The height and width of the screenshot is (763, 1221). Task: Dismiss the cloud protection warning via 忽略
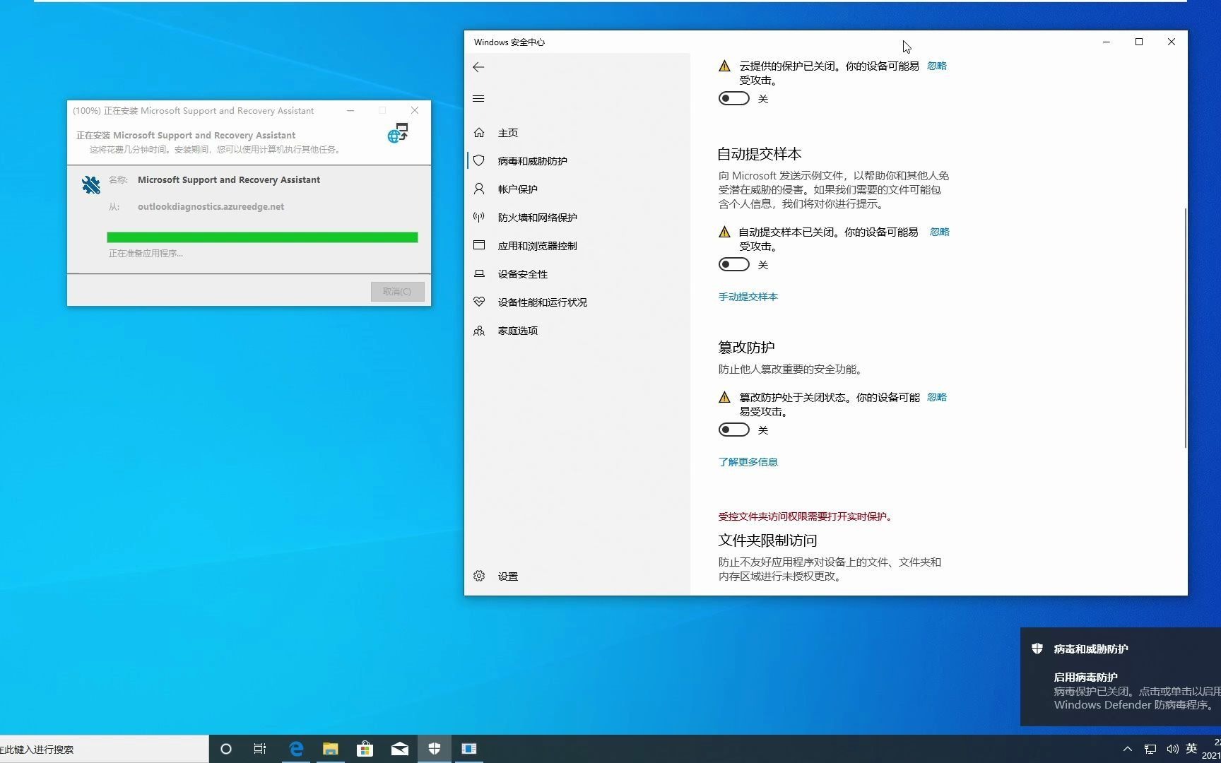[x=937, y=66]
